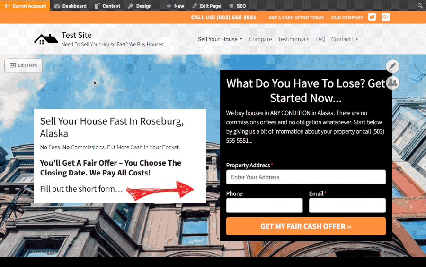This screenshot has width=426, height=267.
Task: Open the Design menu
Action: tap(140, 6)
